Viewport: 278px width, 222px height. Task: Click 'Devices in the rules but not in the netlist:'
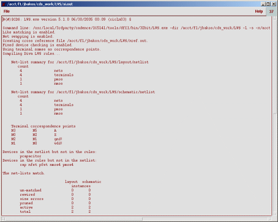(50, 160)
